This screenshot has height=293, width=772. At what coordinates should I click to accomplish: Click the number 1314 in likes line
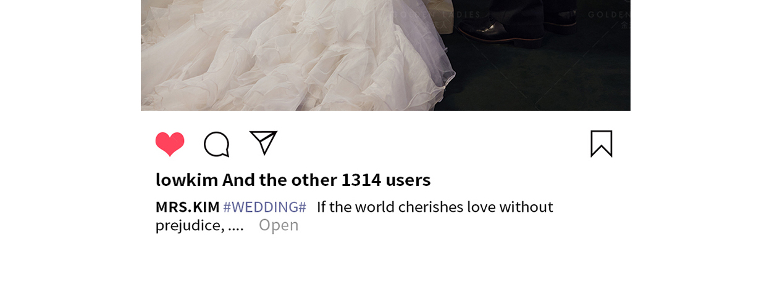point(361,179)
